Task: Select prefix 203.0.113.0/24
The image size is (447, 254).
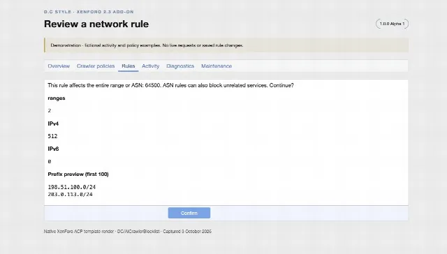Action: [70, 195]
